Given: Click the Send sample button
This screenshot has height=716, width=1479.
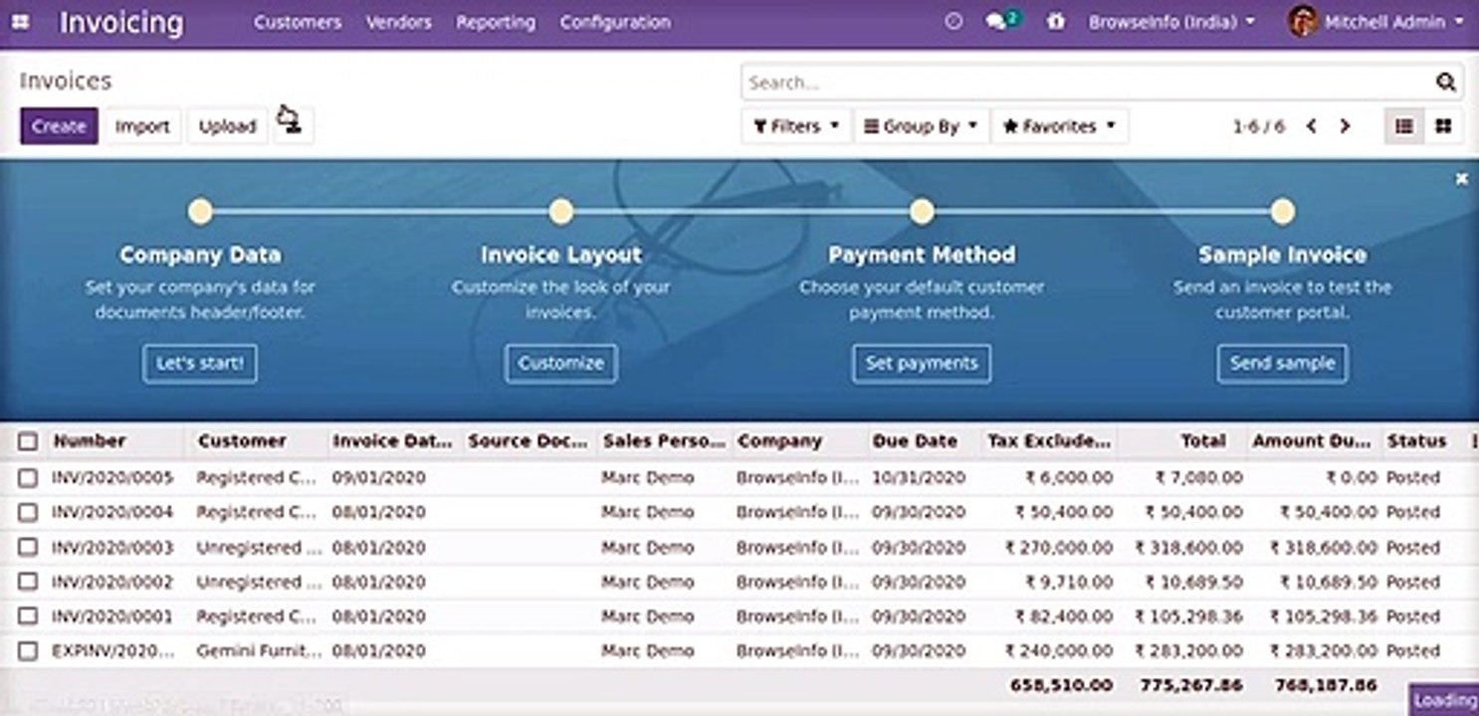Looking at the screenshot, I should click(1283, 363).
